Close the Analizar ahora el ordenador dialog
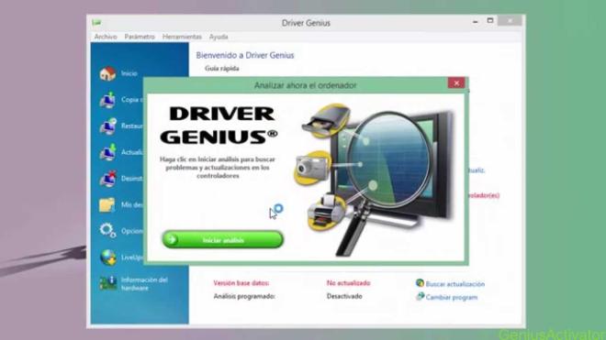Image resolution: width=606 pixels, height=340 pixels. tap(456, 83)
